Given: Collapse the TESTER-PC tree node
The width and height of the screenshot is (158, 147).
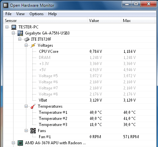Looking at the screenshot, I should [7, 27].
